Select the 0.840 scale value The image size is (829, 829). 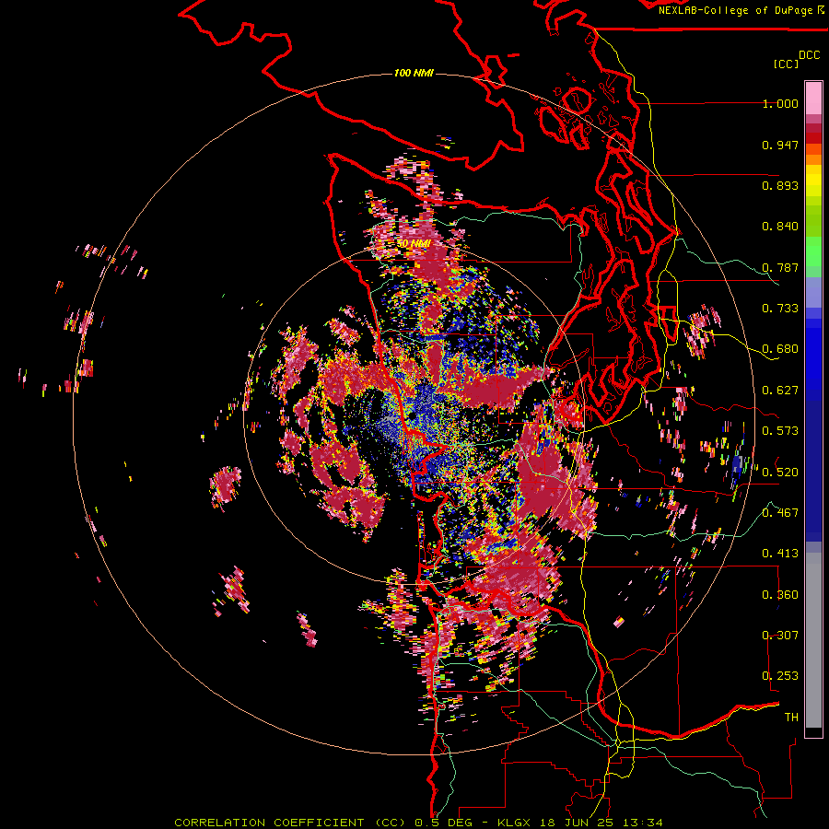[x=780, y=227]
